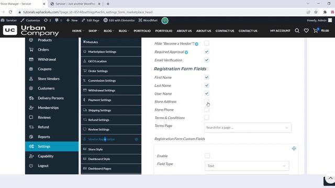Toggle Hide "Become a Vendor" checkbox
The height and width of the screenshot is (188, 335).
[x=207, y=43]
